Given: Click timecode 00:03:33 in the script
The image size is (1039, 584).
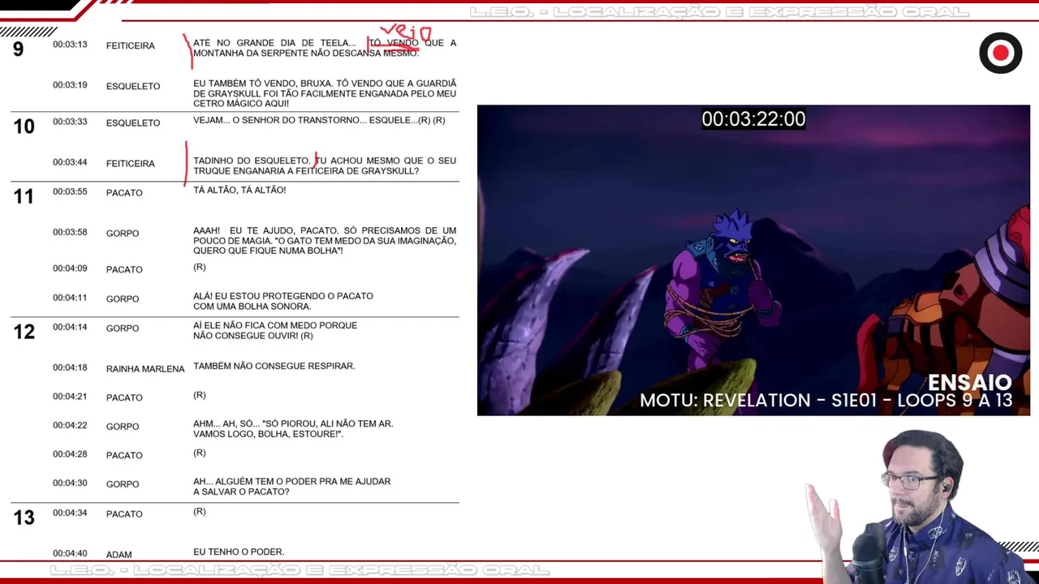Looking at the screenshot, I should coord(70,122).
